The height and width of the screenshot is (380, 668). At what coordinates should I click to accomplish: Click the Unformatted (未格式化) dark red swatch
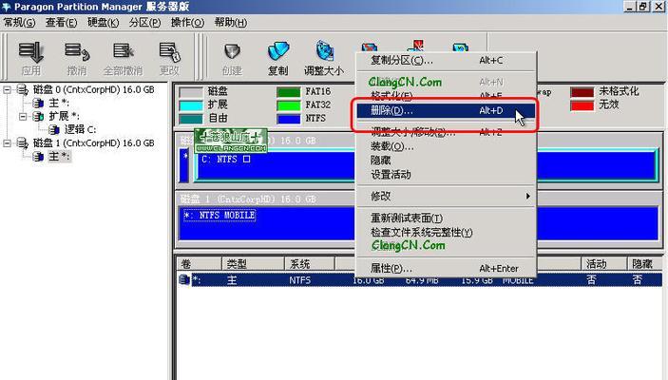582,91
